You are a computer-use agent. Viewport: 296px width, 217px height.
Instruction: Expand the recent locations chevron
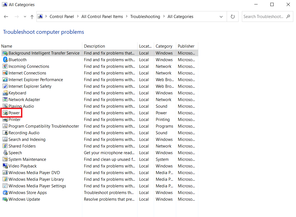coord(25,17)
